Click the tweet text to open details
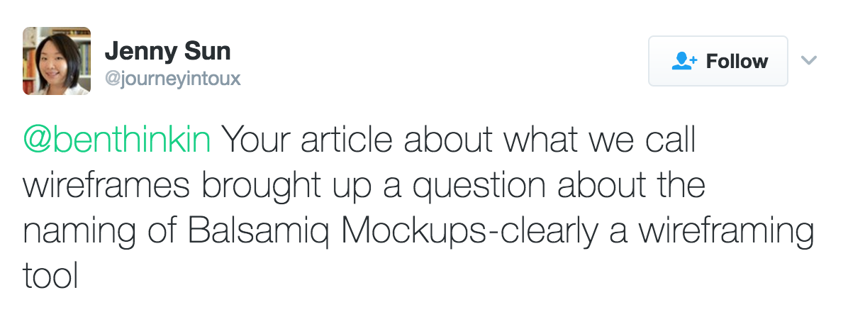This screenshot has width=848, height=312. (418, 208)
